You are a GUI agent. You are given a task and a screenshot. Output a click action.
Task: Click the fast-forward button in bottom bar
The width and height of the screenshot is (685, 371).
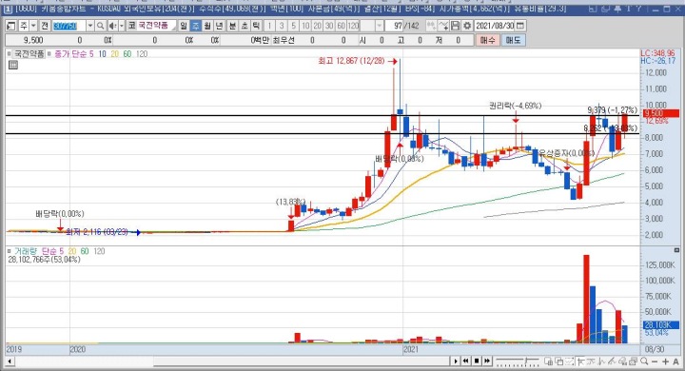(x=487, y=361)
